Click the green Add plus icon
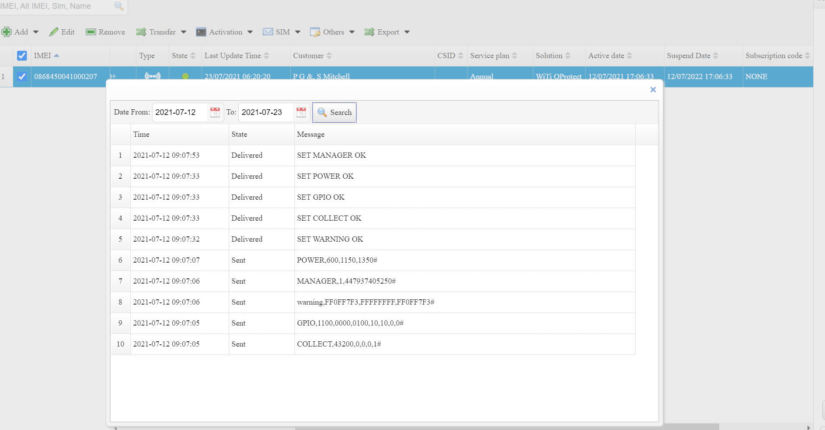 click(7, 32)
